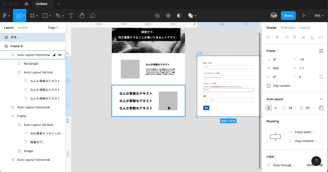Click the Home icon in tab bar

point(27,4)
